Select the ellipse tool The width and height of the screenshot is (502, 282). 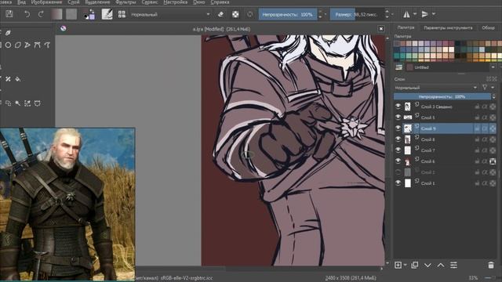[x=8, y=45]
